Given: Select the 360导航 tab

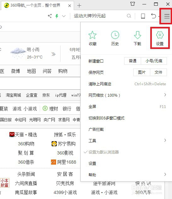Looking at the screenshot, I should tap(37, 5).
